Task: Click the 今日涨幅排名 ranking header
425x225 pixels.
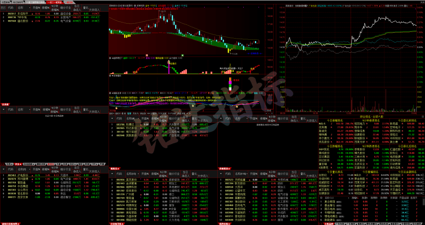Action: point(334,120)
